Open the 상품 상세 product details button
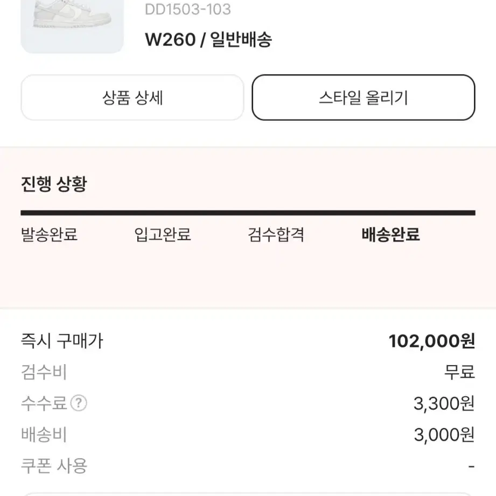 pyautogui.click(x=132, y=97)
